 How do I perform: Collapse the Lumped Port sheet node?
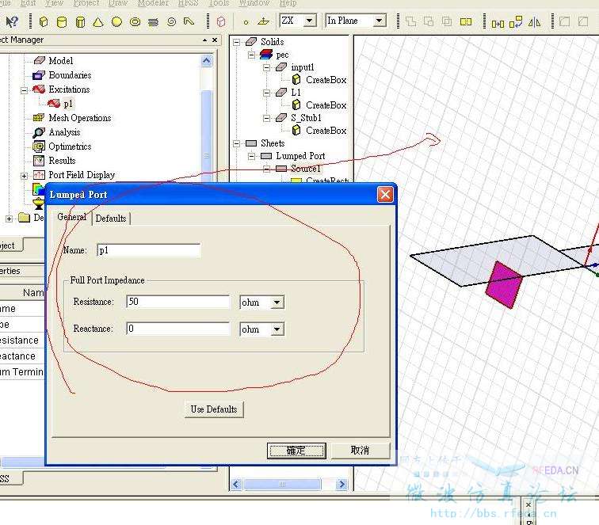click(x=251, y=156)
